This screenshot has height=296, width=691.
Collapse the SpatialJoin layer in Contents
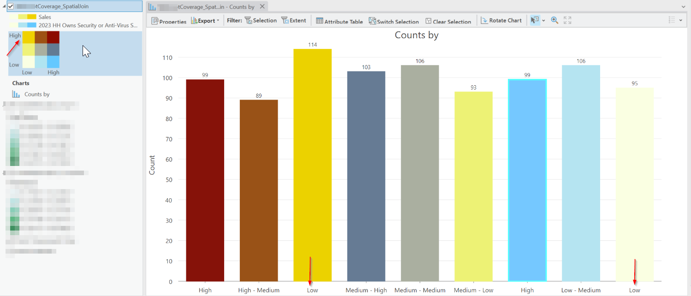click(x=3, y=6)
